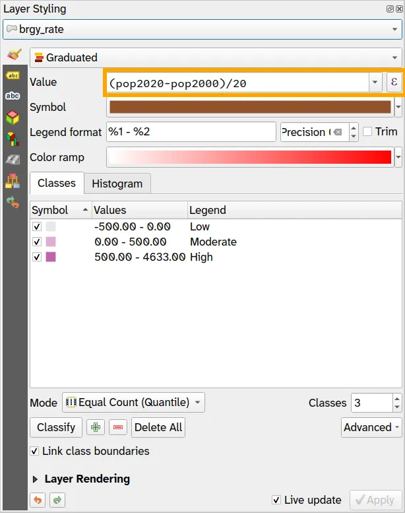
Task: Switch to the yellow Labels tab icon
Action: point(13,75)
